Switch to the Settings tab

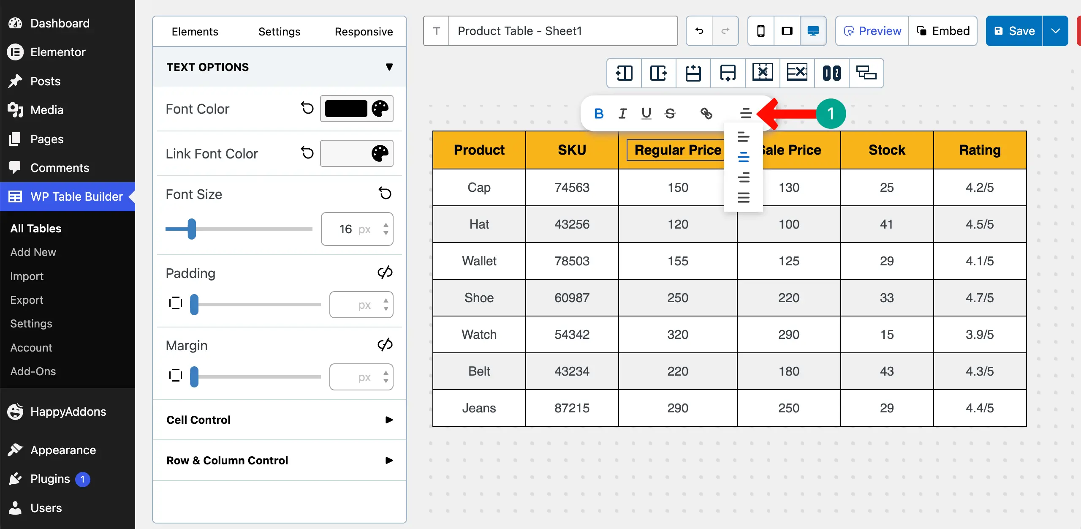click(279, 32)
